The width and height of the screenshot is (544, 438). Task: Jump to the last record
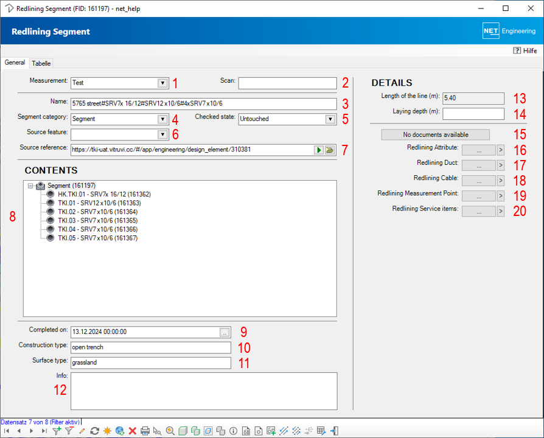coord(44,431)
